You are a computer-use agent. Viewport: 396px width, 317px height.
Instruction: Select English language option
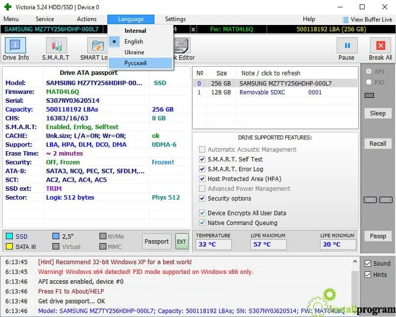141,42
